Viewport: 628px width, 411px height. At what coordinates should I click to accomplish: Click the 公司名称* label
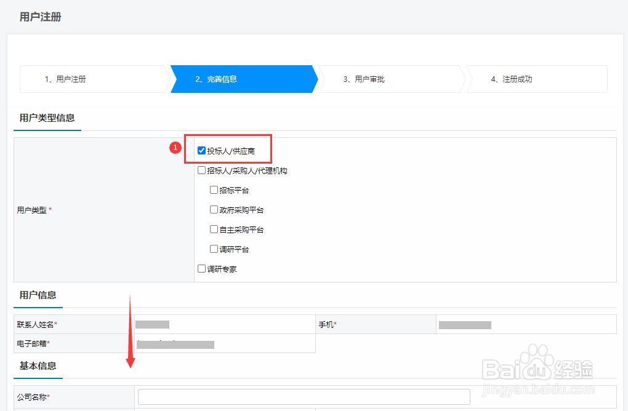tap(33, 397)
